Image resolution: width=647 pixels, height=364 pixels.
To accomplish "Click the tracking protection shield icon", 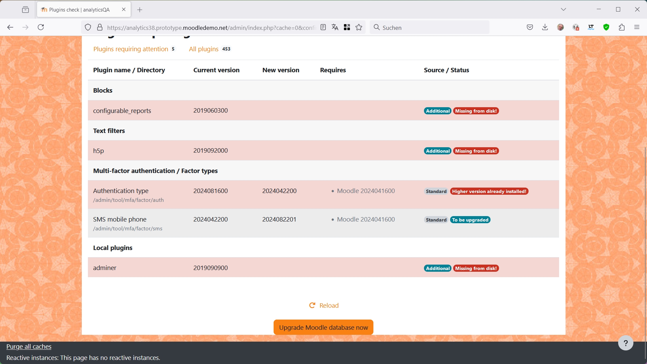I will (x=88, y=27).
